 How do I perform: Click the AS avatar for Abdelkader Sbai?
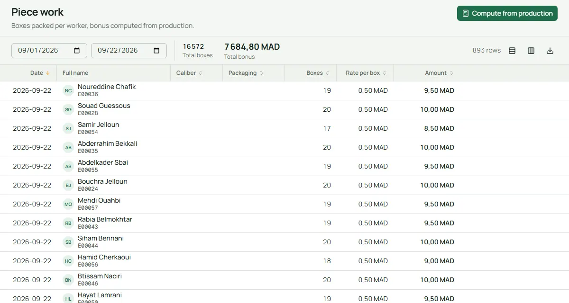68,166
